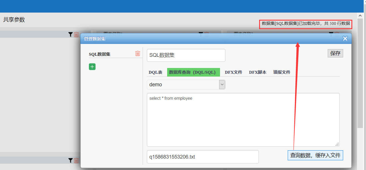366x170 pixels.
Task: Click the 查询数据，缓存入文件 button
Action: pos(315,155)
